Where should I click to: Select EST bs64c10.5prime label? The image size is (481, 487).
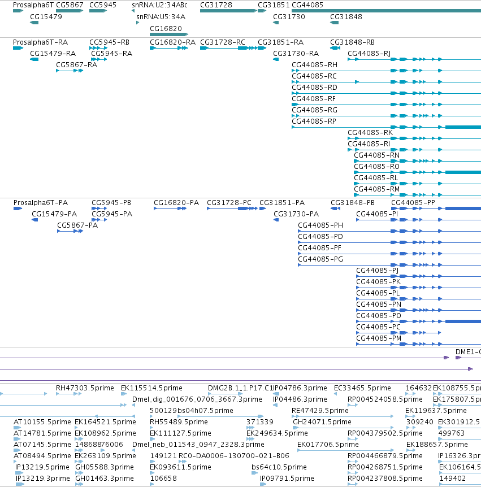(279, 467)
